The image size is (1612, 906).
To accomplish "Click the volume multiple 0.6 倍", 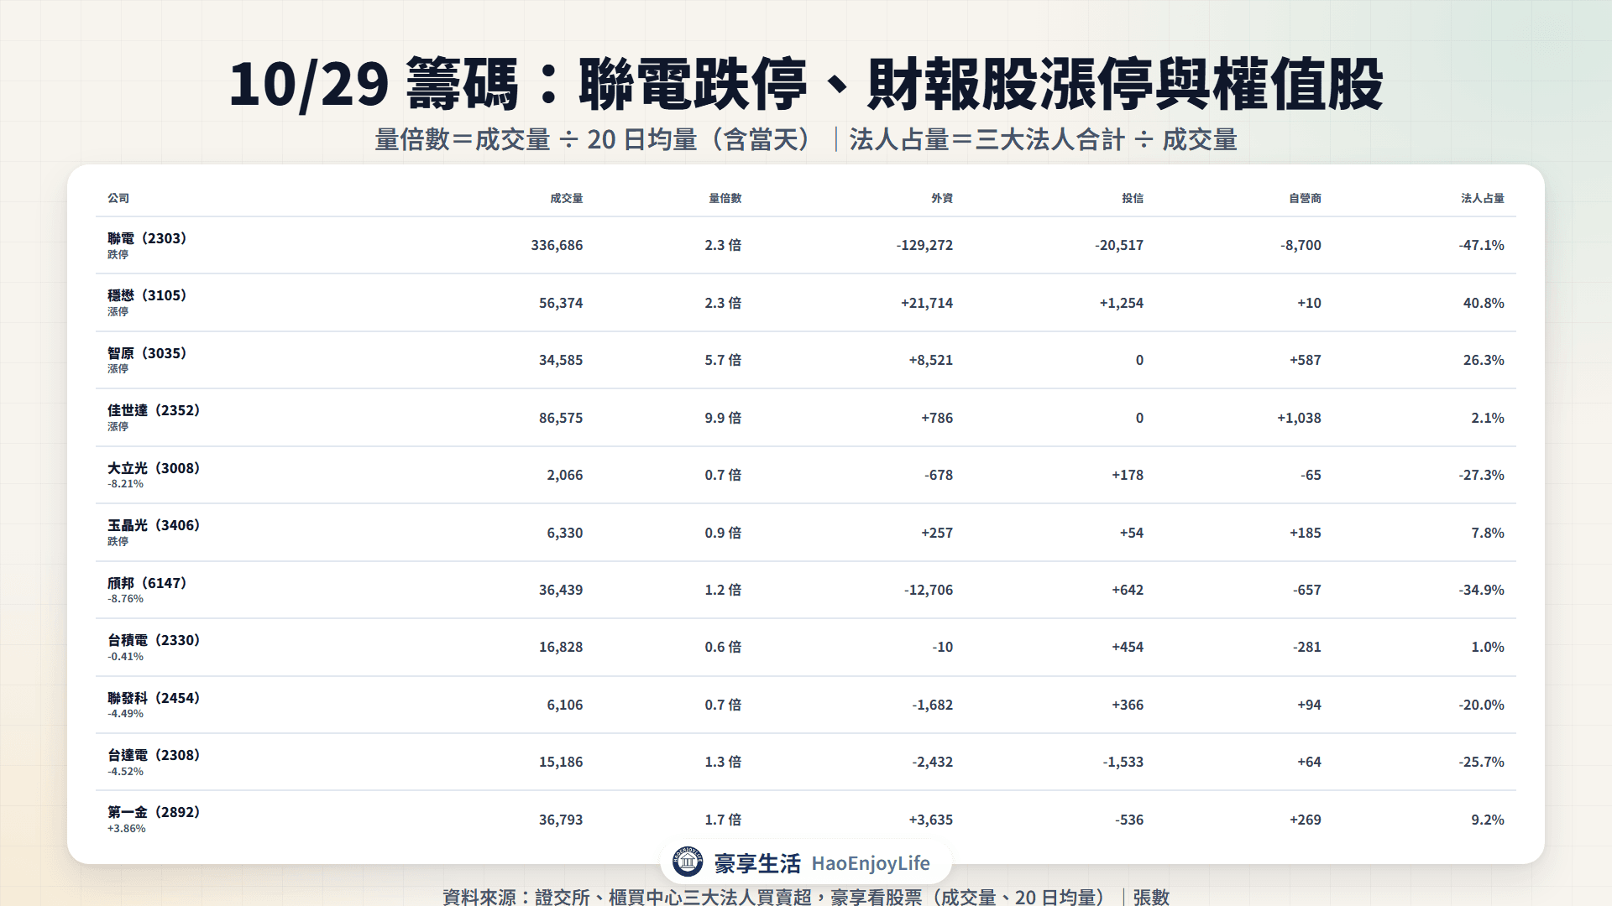I will coord(723,647).
